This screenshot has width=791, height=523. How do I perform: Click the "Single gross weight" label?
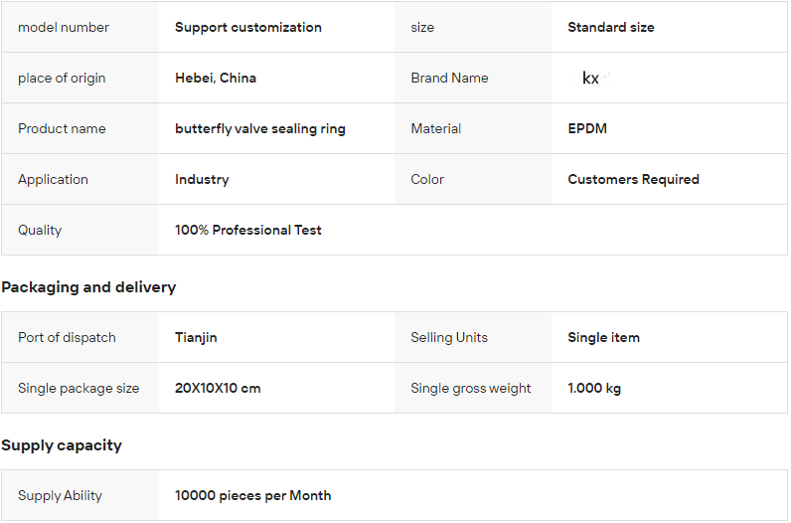click(x=471, y=389)
